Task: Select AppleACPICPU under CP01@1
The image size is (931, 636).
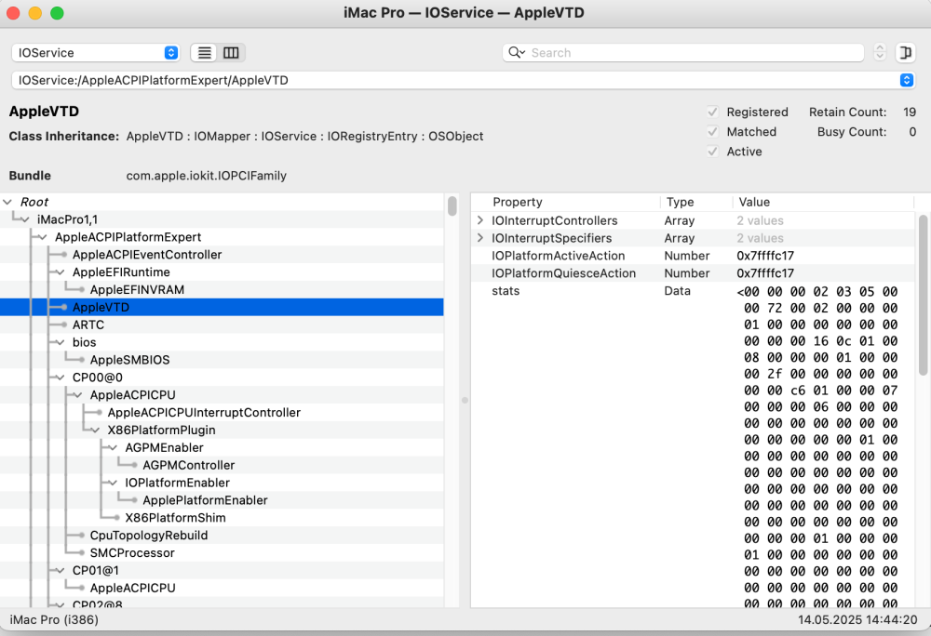Action: pyautogui.click(x=132, y=588)
